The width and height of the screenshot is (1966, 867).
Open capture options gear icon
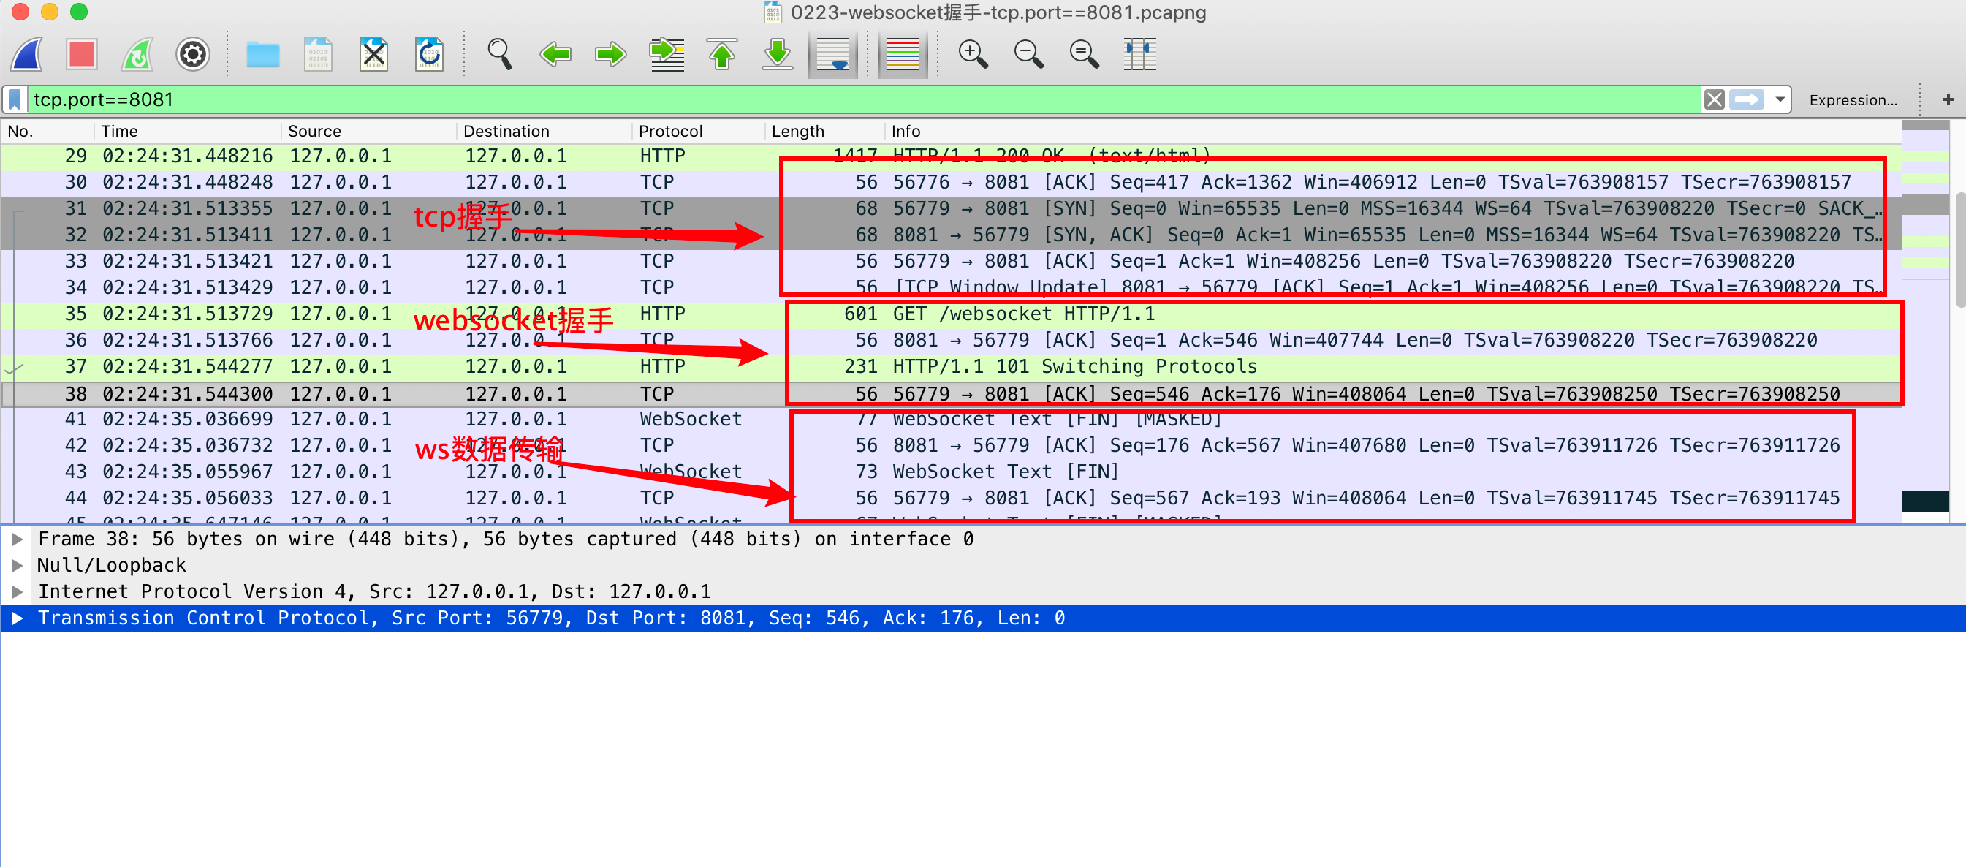click(x=192, y=54)
